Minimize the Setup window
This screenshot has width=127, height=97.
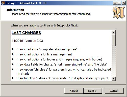(115, 3)
